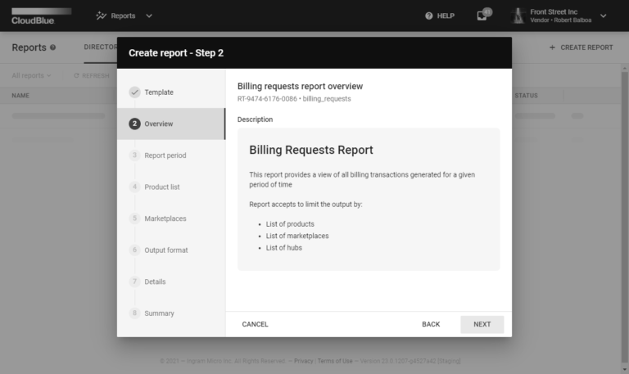Click the Reports help info icon

[52, 47]
